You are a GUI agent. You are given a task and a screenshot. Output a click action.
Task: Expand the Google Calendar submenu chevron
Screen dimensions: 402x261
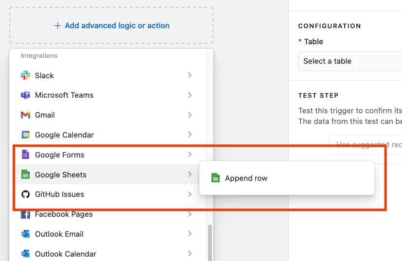(190, 135)
